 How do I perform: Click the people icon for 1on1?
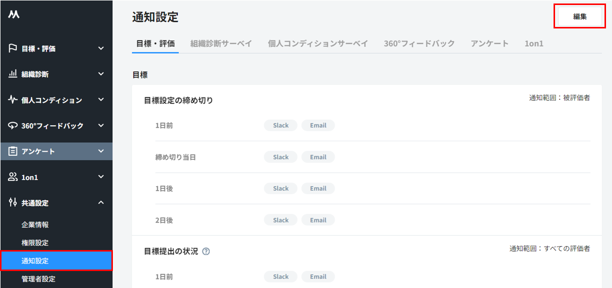(13, 177)
